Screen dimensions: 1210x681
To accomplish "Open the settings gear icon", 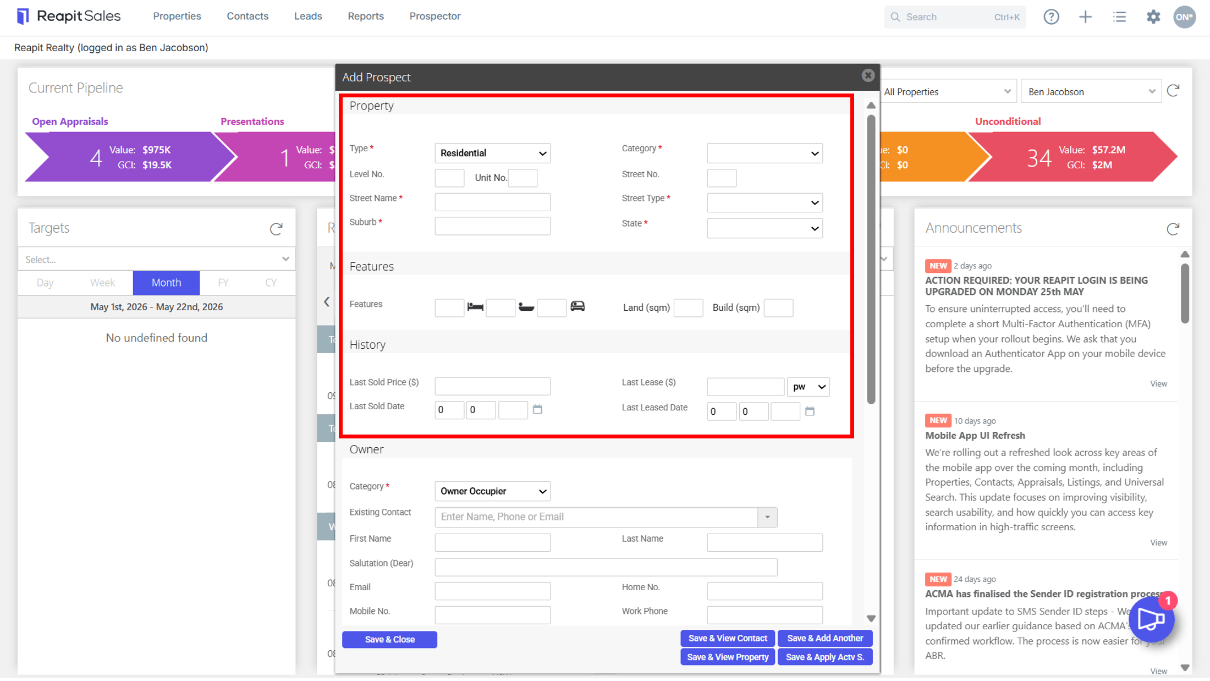I will pos(1153,17).
